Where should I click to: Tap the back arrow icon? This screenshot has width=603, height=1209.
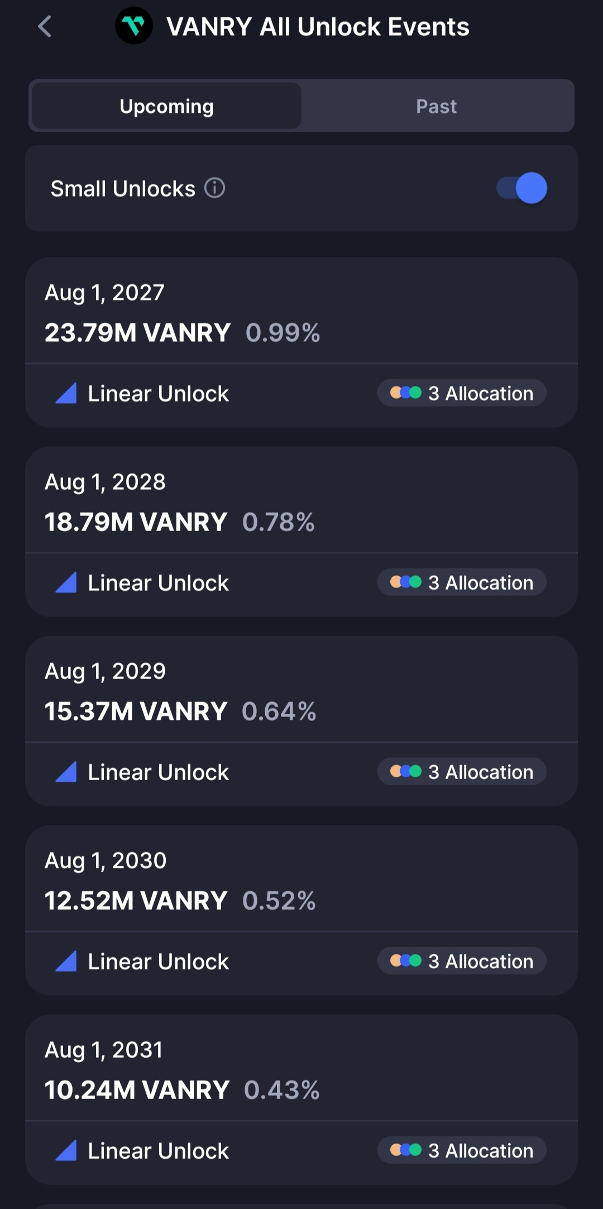click(x=45, y=26)
